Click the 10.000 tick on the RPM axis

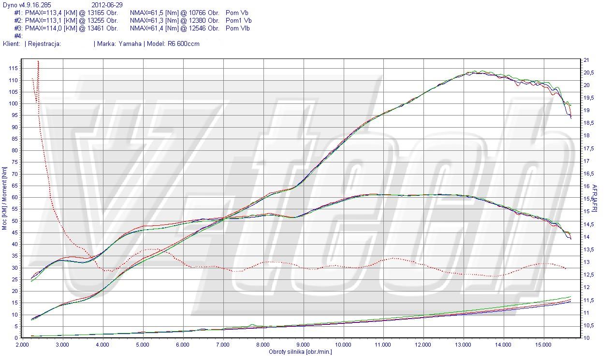343,345
